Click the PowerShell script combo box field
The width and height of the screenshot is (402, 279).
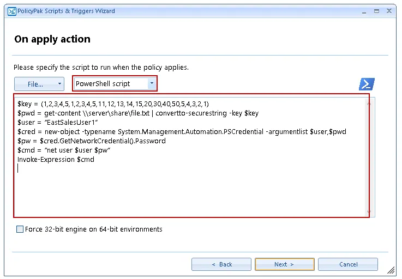click(x=110, y=84)
